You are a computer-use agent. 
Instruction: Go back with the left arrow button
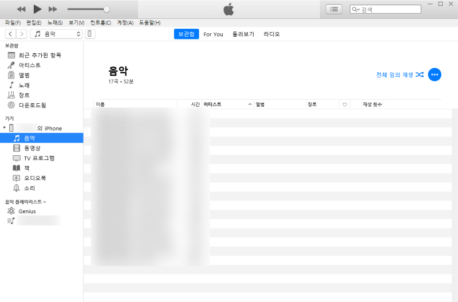(10, 34)
